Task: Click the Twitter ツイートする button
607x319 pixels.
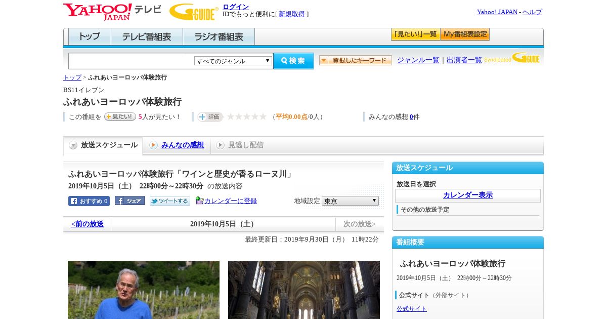Action: pyautogui.click(x=170, y=201)
